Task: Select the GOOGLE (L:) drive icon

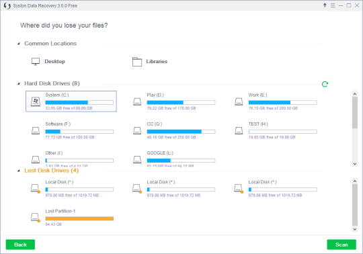Action: pos(137,160)
